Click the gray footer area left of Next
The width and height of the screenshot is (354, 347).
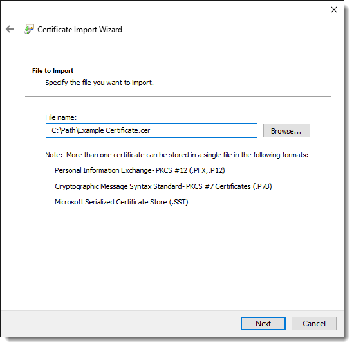(120, 324)
